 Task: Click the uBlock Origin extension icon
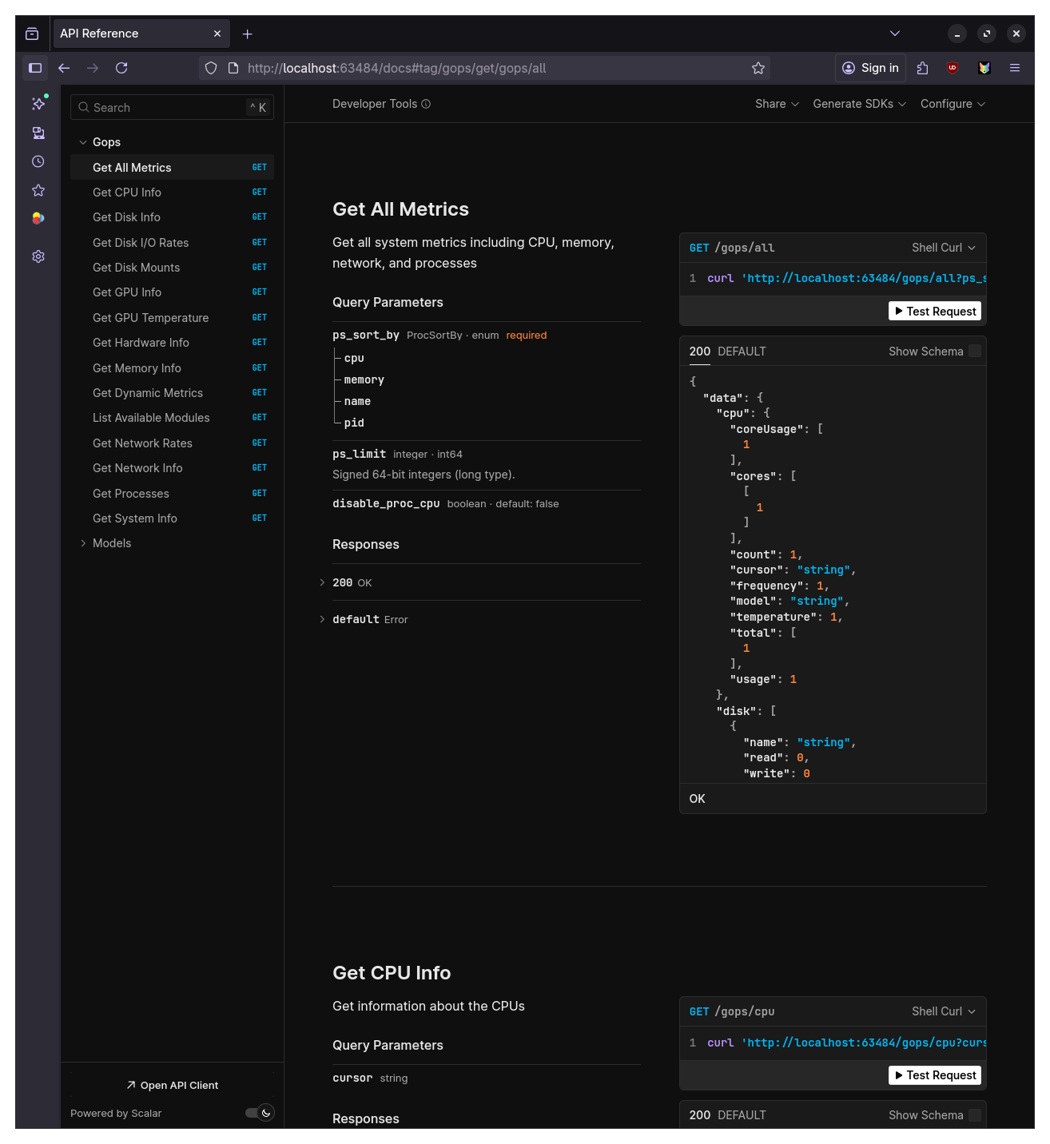coord(952,68)
